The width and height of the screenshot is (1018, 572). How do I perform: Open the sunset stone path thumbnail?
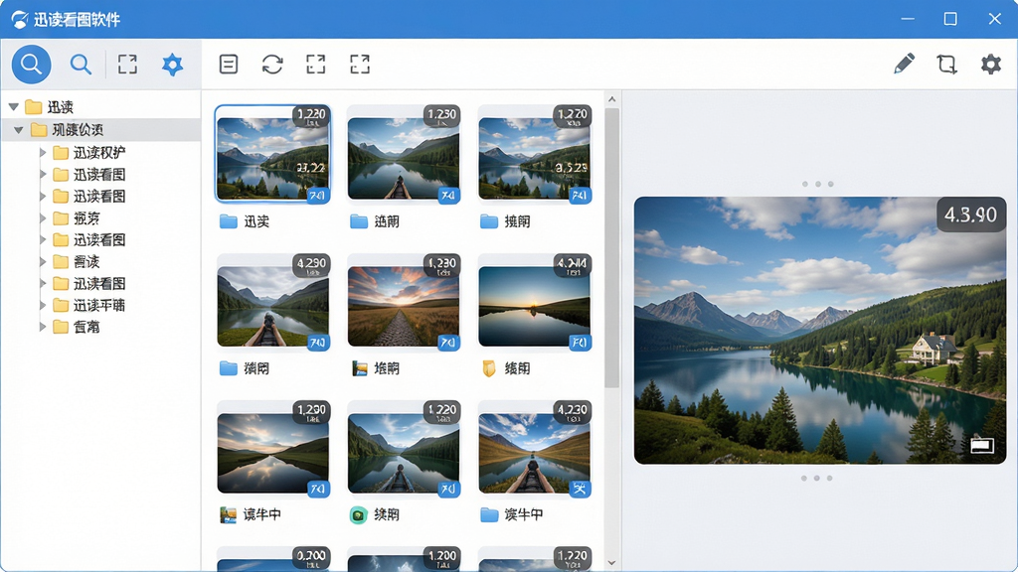(x=404, y=302)
